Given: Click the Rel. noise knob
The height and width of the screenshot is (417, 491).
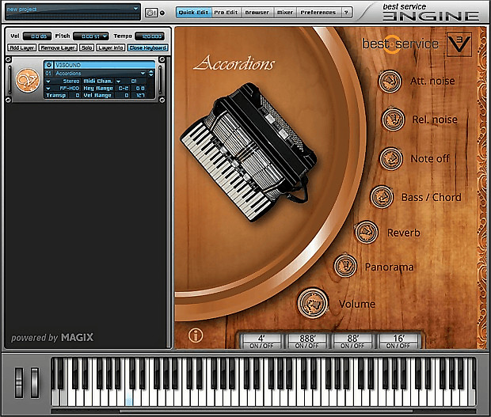Looking at the screenshot, I should click(x=393, y=119).
